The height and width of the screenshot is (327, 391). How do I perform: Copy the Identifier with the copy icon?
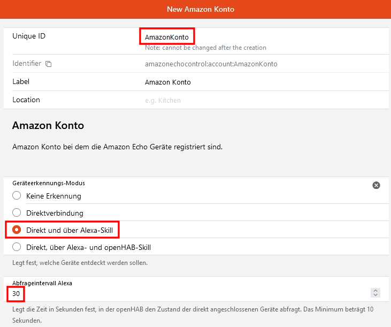(x=48, y=64)
